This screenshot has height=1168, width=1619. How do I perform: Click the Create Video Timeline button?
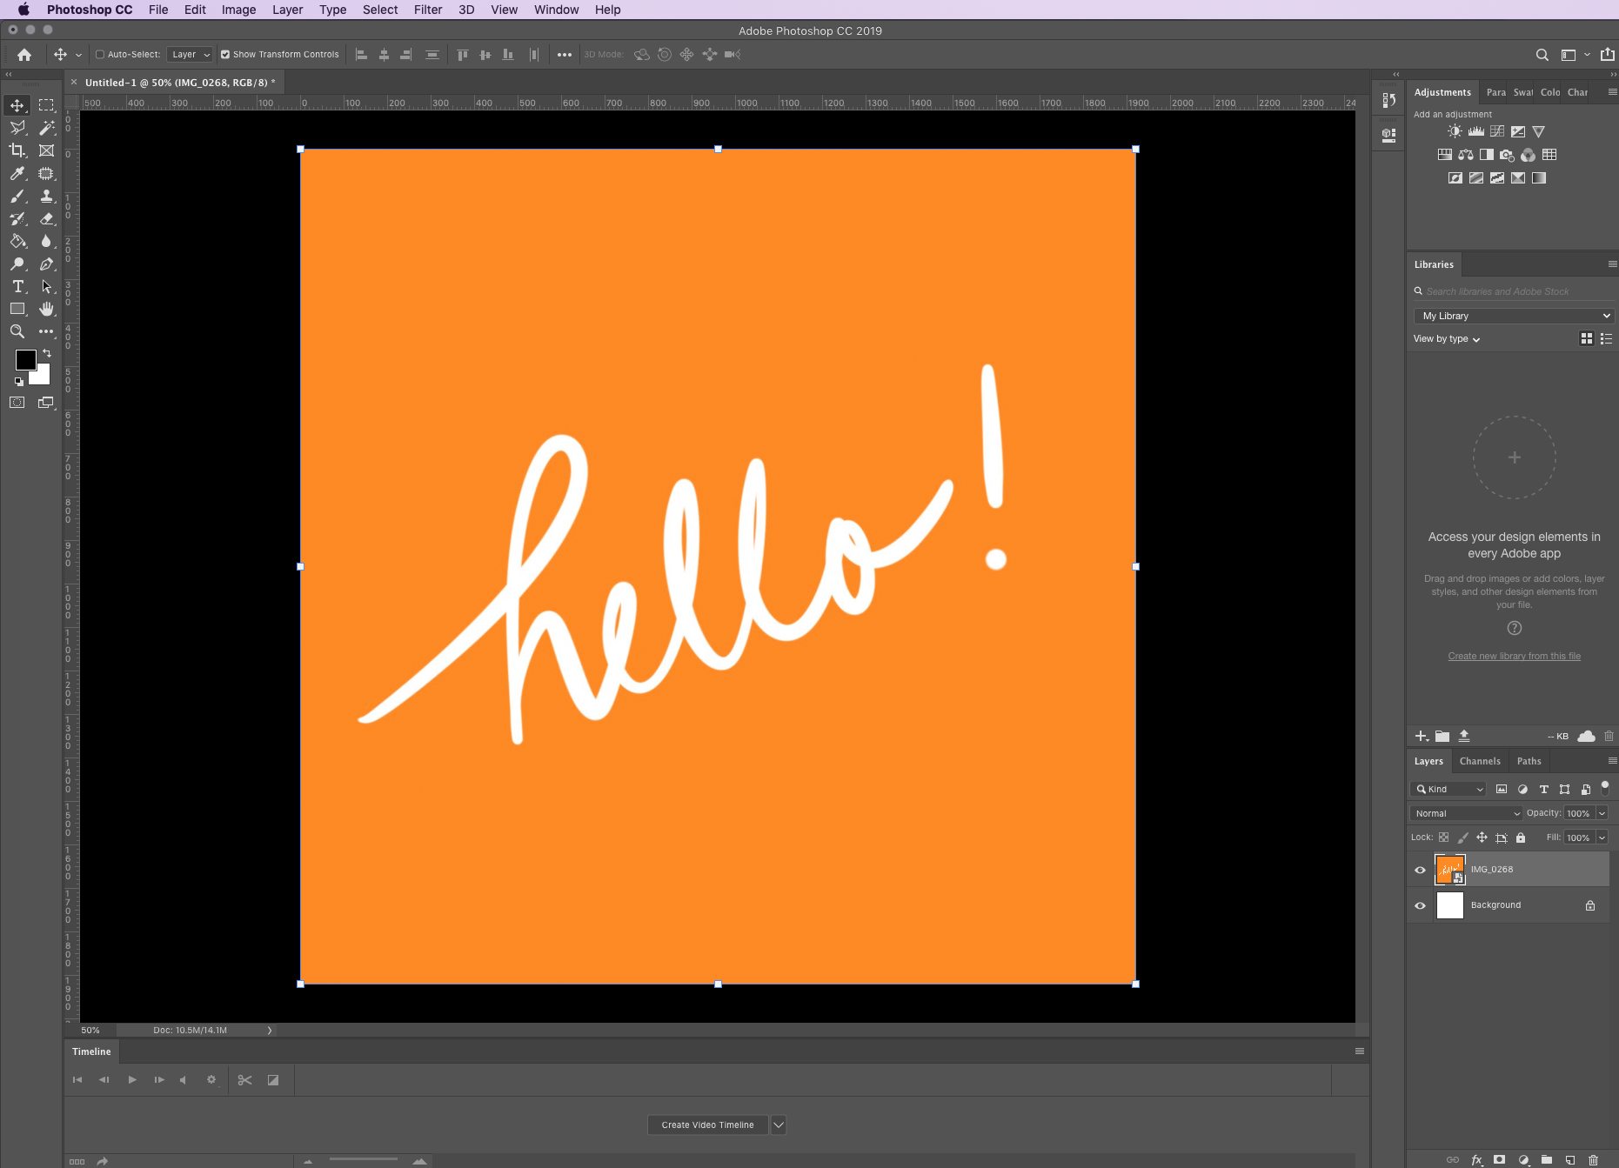click(707, 1125)
